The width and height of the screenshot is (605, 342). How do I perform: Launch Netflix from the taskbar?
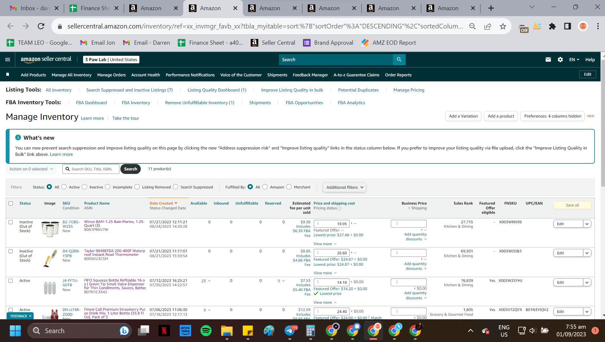(164, 331)
